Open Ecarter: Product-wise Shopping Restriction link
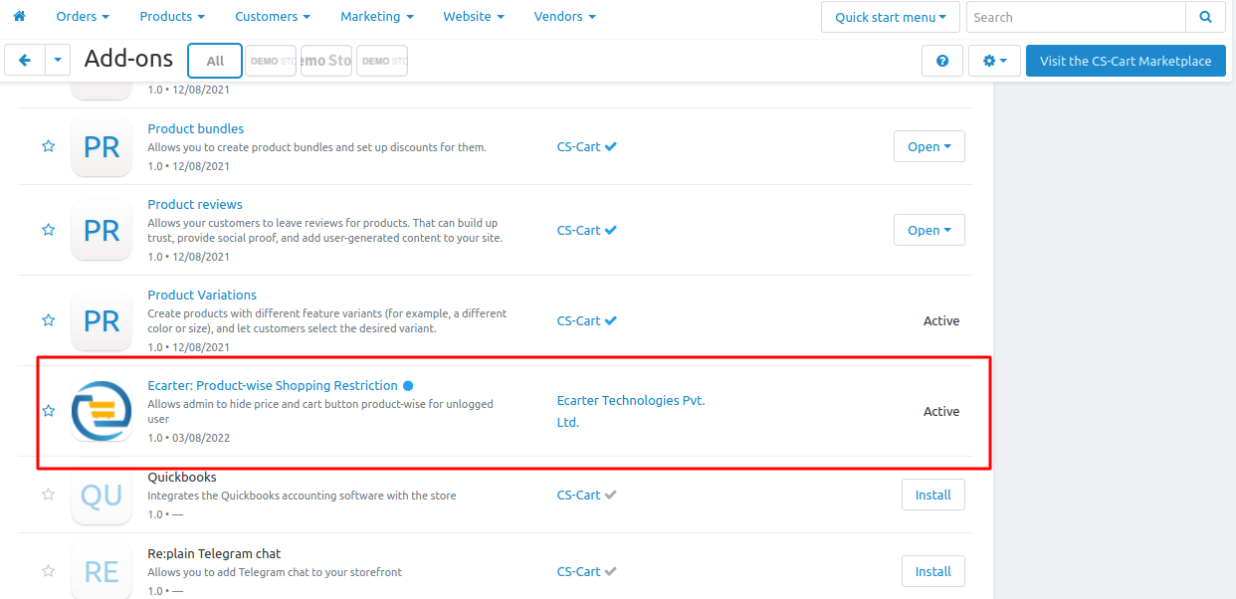 273,385
